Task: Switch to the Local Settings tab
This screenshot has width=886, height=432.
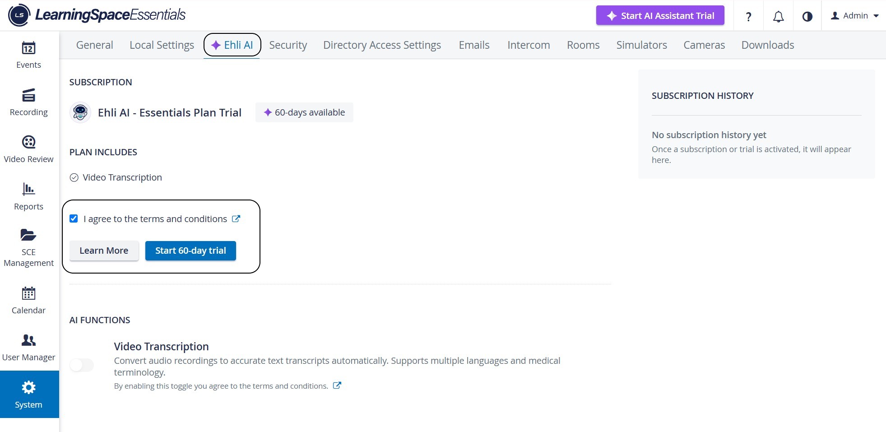Action: [x=162, y=45]
